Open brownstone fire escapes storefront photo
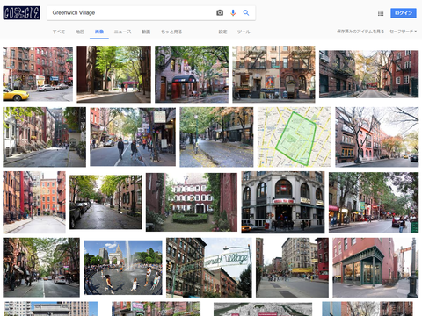Viewport: 422px width, 316px height. (273, 74)
